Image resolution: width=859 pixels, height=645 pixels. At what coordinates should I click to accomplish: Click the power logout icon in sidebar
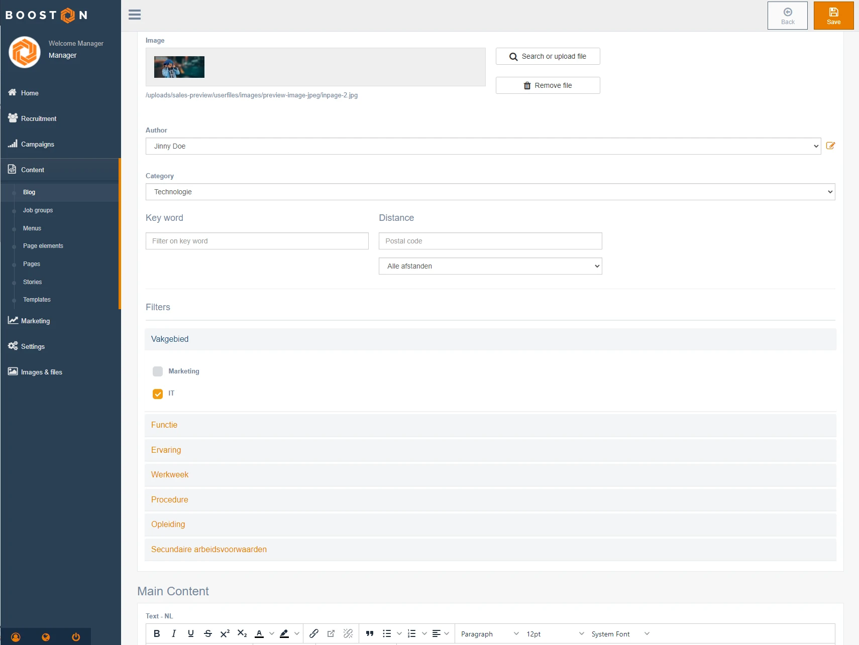[x=76, y=637]
